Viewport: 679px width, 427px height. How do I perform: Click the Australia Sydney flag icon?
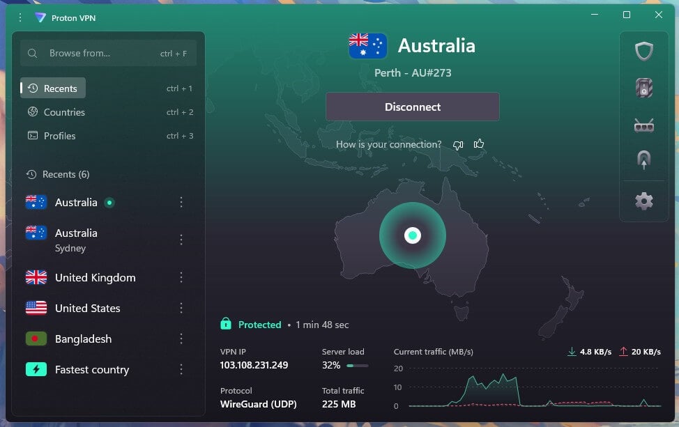(36, 233)
